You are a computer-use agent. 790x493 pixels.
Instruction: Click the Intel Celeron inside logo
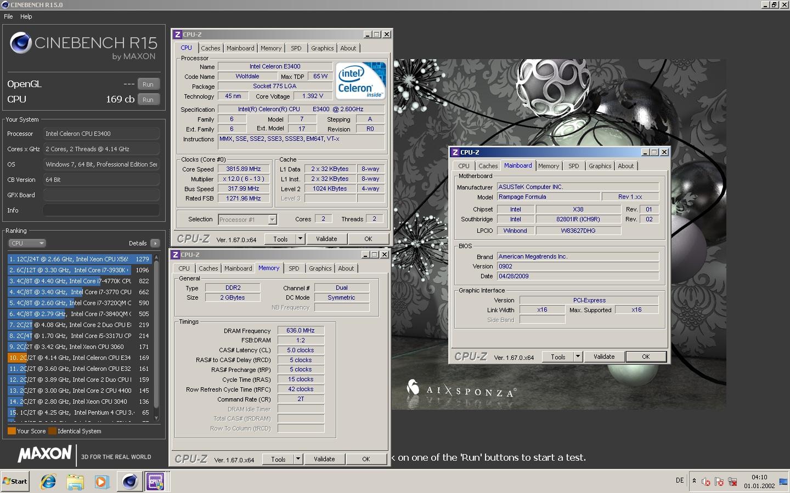coord(360,81)
